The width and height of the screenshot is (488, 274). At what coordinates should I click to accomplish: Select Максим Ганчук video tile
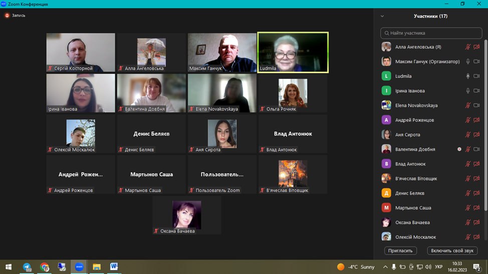coord(222,52)
